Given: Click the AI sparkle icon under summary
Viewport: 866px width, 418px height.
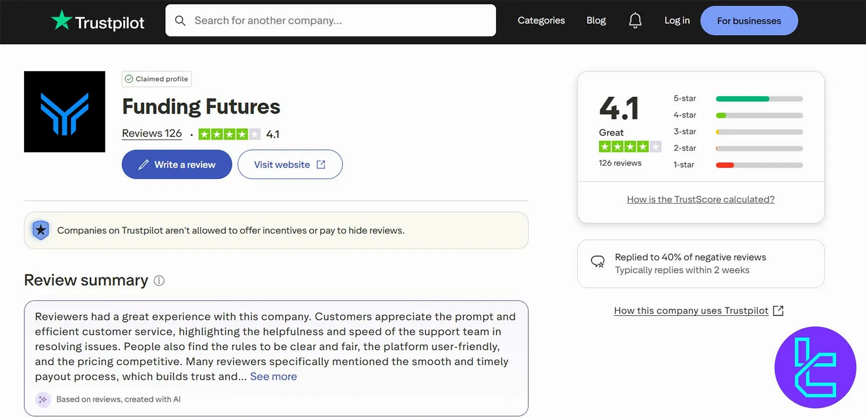Looking at the screenshot, I should coord(43,399).
